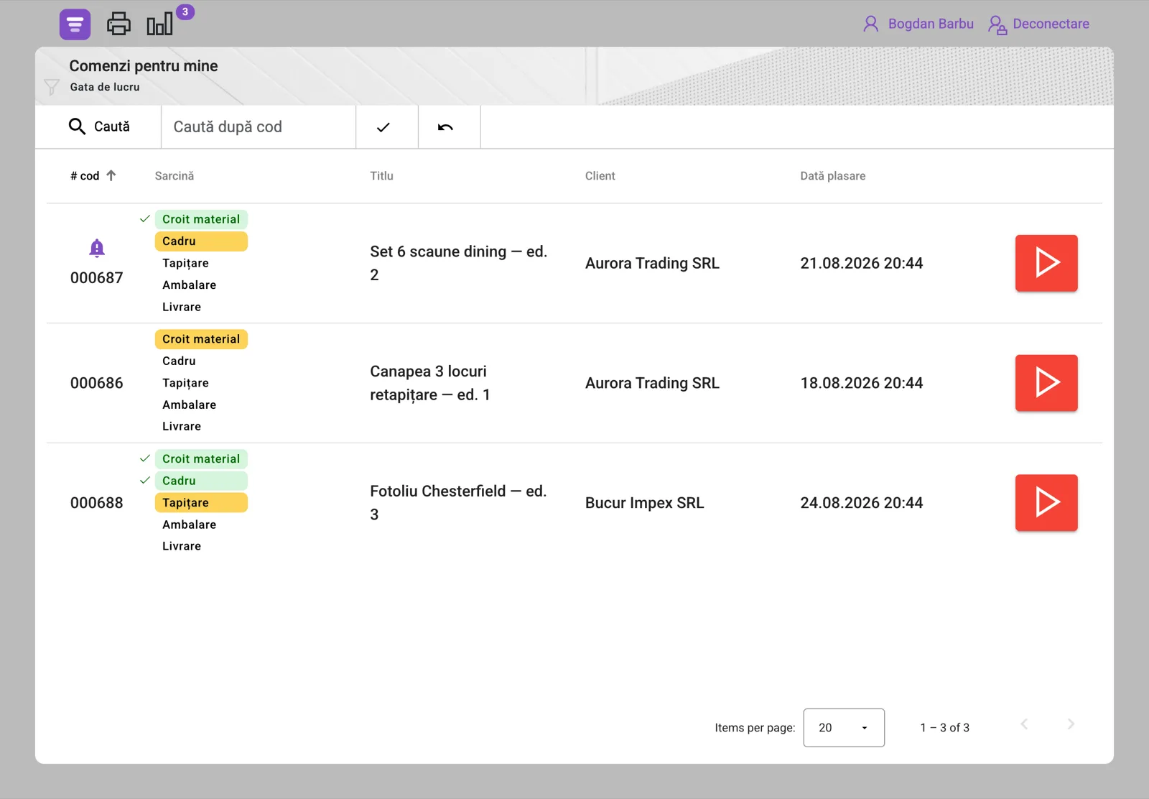Click the sort ascending arrow

[x=111, y=175]
